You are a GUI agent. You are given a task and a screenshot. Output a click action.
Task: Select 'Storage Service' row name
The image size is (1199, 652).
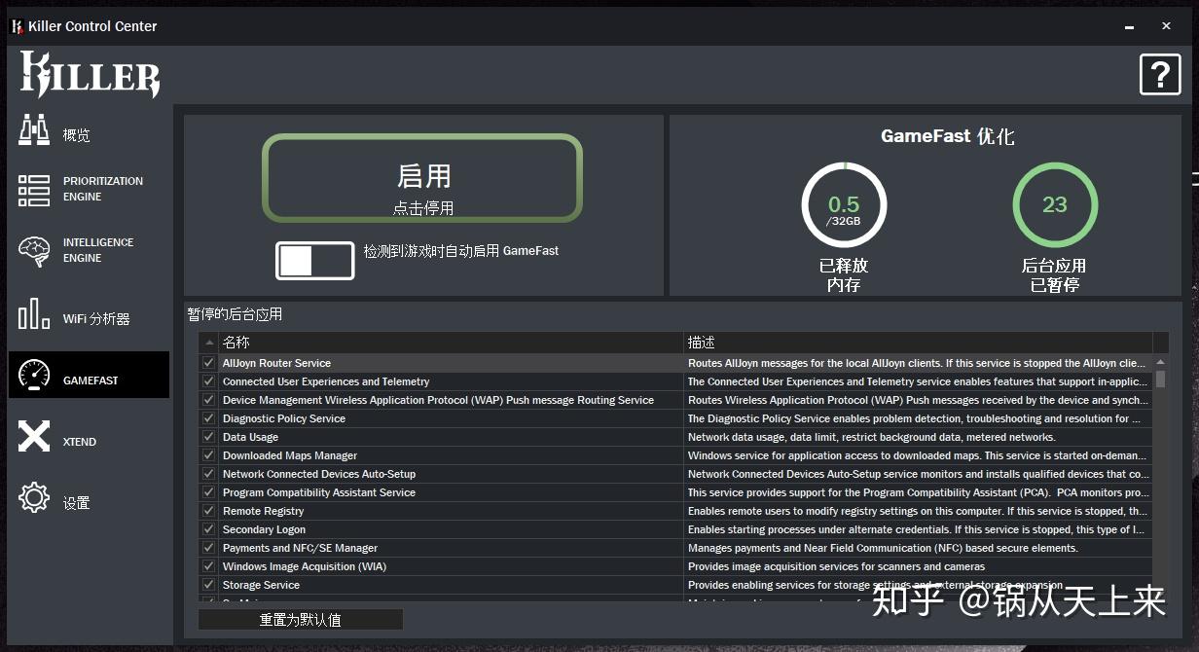point(262,585)
